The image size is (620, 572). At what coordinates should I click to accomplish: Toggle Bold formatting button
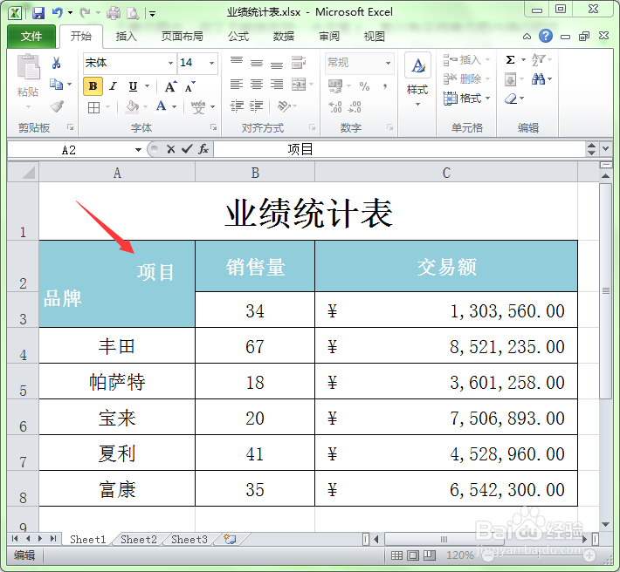tap(93, 86)
